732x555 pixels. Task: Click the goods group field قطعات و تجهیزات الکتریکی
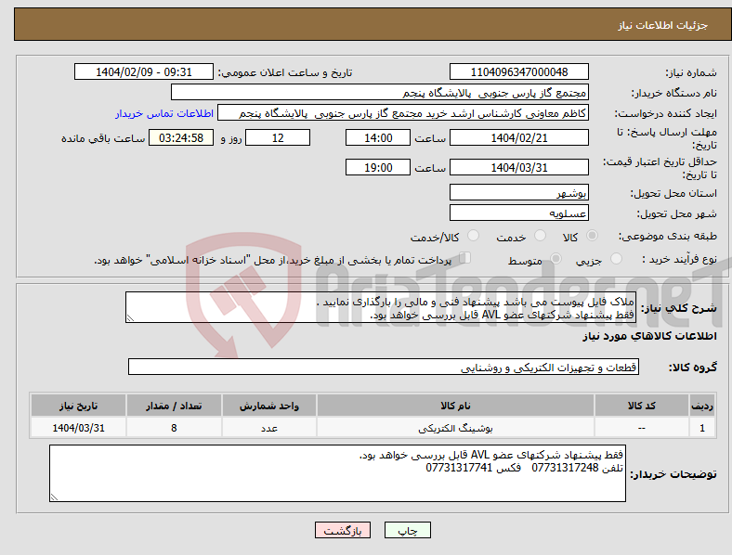pos(384,367)
